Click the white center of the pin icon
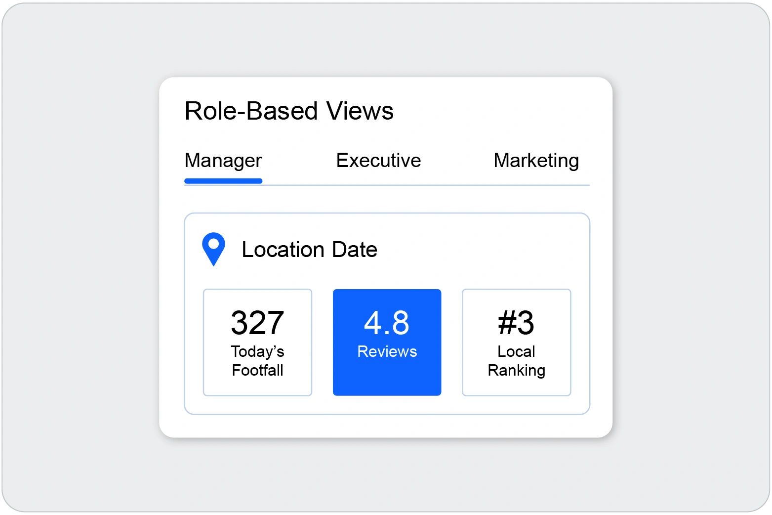The height and width of the screenshot is (515, 772). [213, 244]
